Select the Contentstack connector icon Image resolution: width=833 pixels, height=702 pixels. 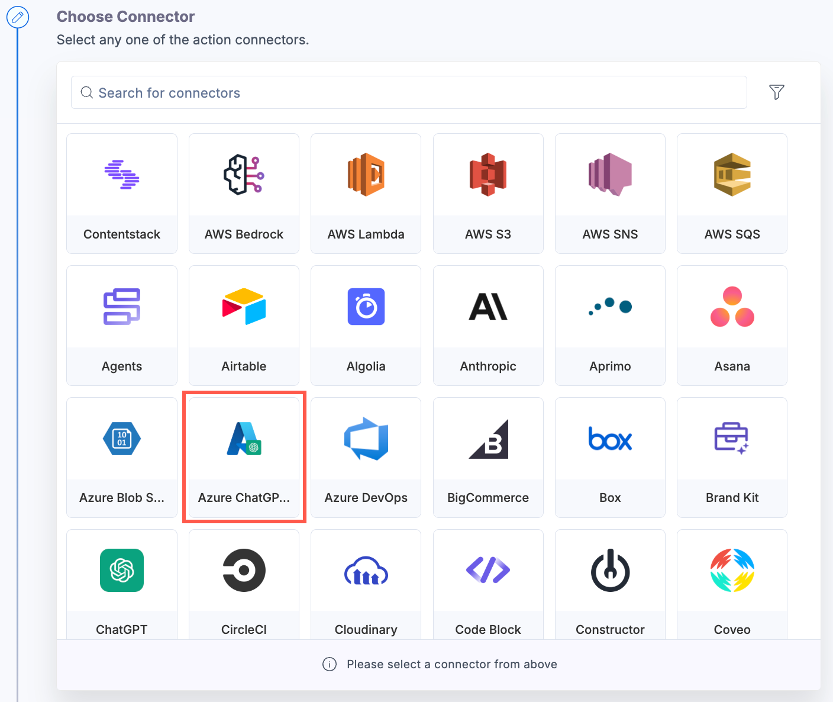point(122,175)
